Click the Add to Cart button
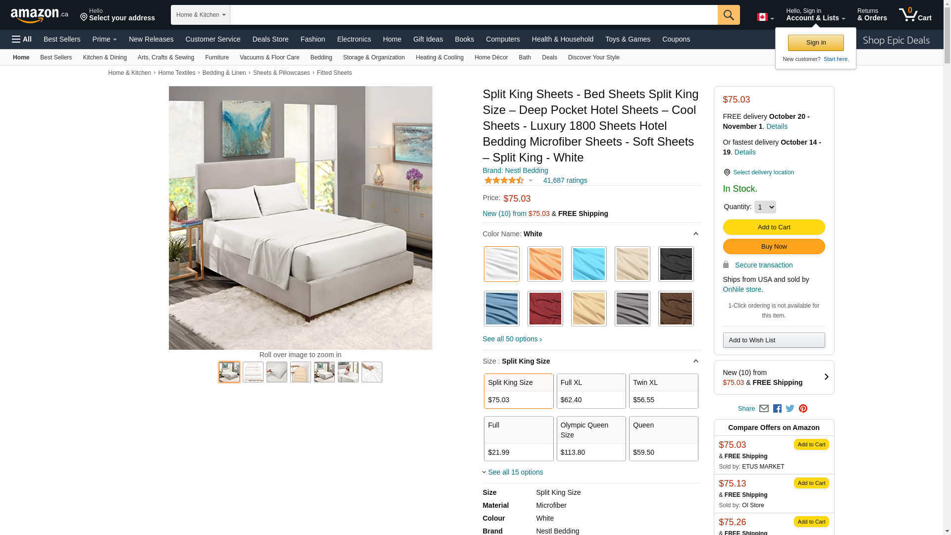The image size is (951, 535). pyautogui.click(x=774, y=227)
